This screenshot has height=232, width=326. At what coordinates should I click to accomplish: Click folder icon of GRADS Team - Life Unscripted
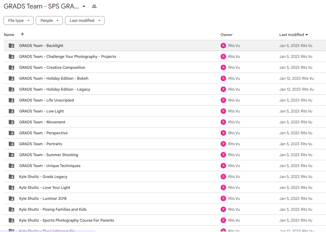(x=11, y=100)
